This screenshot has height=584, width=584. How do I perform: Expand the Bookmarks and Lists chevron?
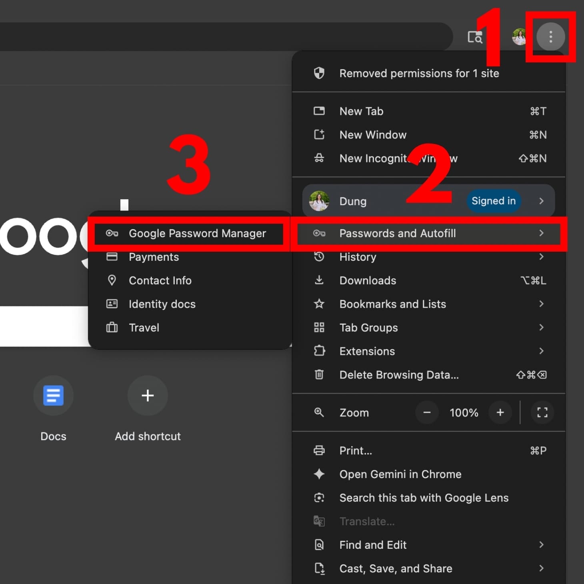[x=541, y=304]
